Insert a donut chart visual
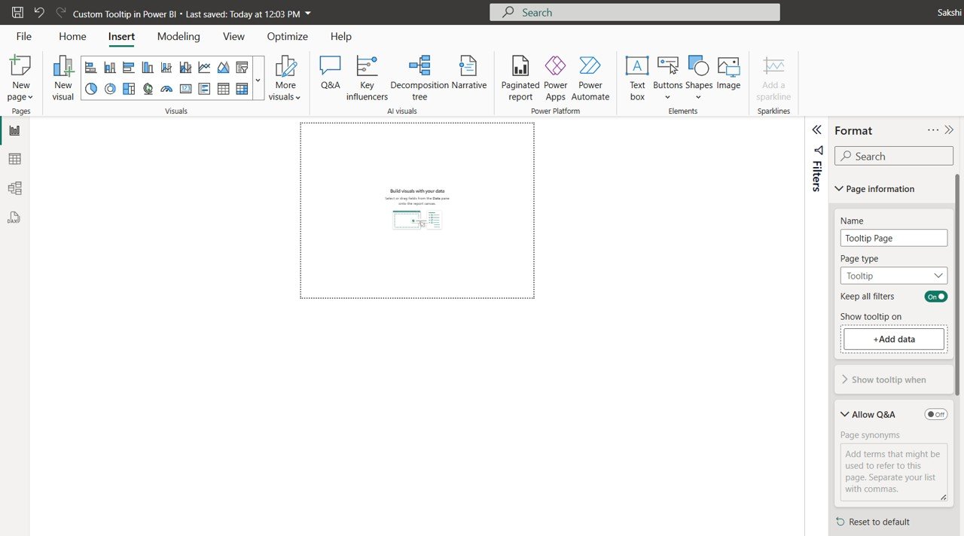The image size is (964, 536). [x=110, y=89]
